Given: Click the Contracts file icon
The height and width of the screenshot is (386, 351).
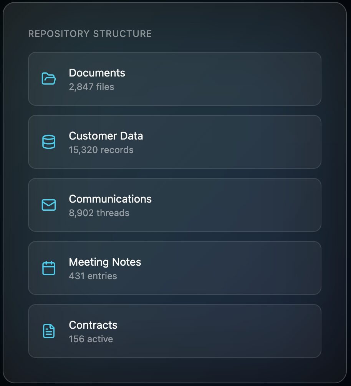Looking at the screenshot, I should click(49, 331).
